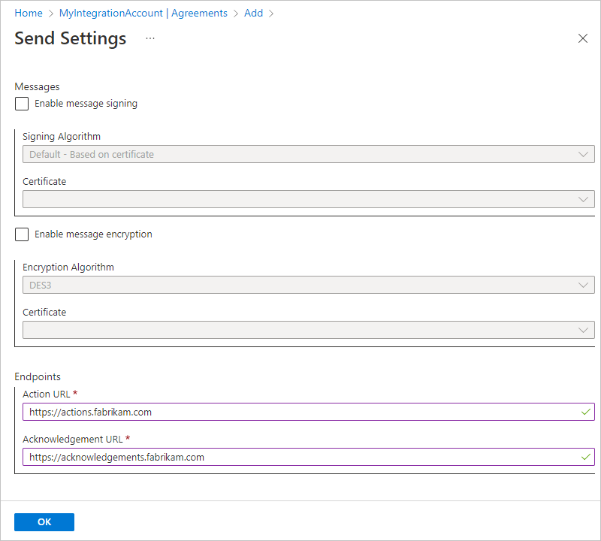Click into the Action URL field
Screen dimensions: 601x541
pyautogui.click(x=300, y=412)
